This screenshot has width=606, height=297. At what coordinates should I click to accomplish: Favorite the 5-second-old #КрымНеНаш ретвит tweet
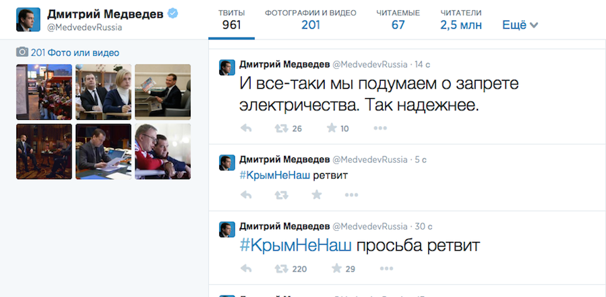[316, 195]
